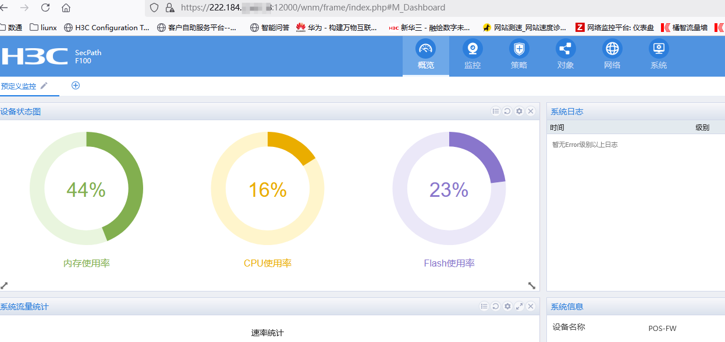The image size is (725, 342).
Task: Refresh the 系统流量统计 panel
Action: click(x=496, y=307)
